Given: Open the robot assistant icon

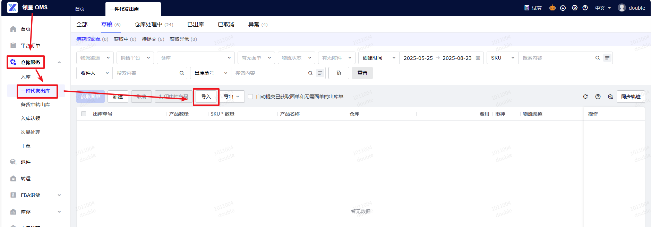Looking at the screenshot, I should click(553, 8).
